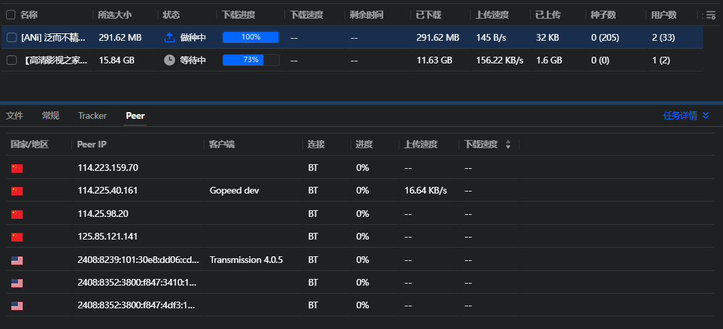The image size is (723, 329).
Task: Sort tasks by 状态 column header
Action: (x=172, y=15)
